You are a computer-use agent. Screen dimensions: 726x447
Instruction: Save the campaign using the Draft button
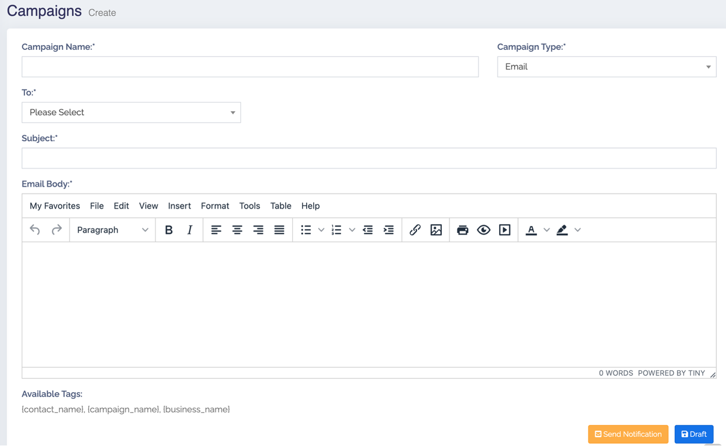tap(694, 434)
